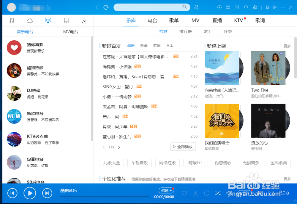Open the circular record icon in title bar
This screenshot has width=297, height=204.
coord(219,7)
